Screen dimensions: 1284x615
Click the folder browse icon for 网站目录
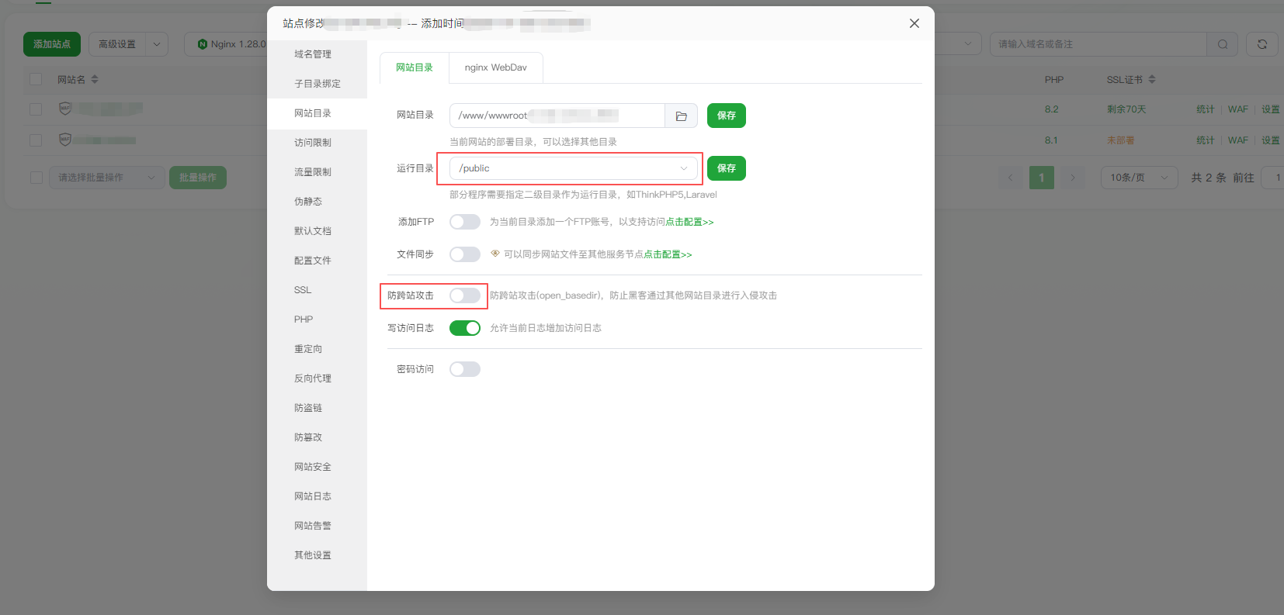(681, 116)
